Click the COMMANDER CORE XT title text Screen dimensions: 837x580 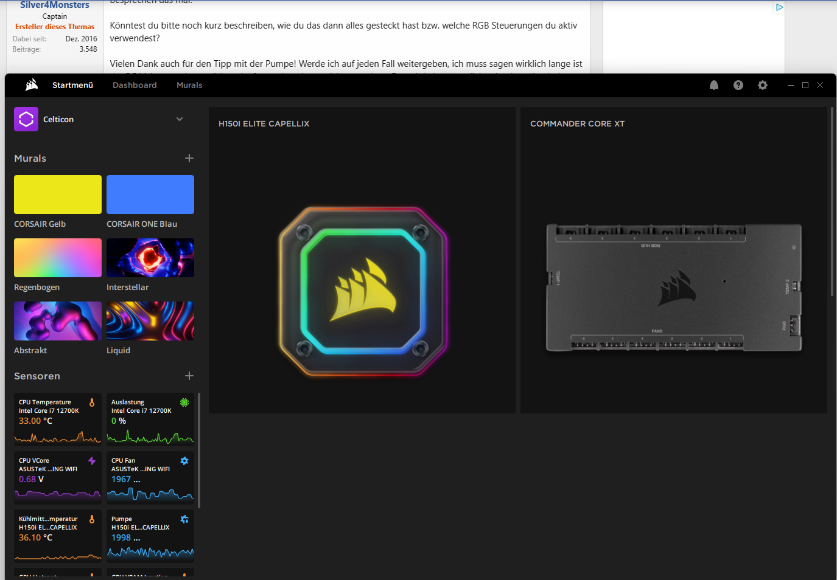coord(577,123)
